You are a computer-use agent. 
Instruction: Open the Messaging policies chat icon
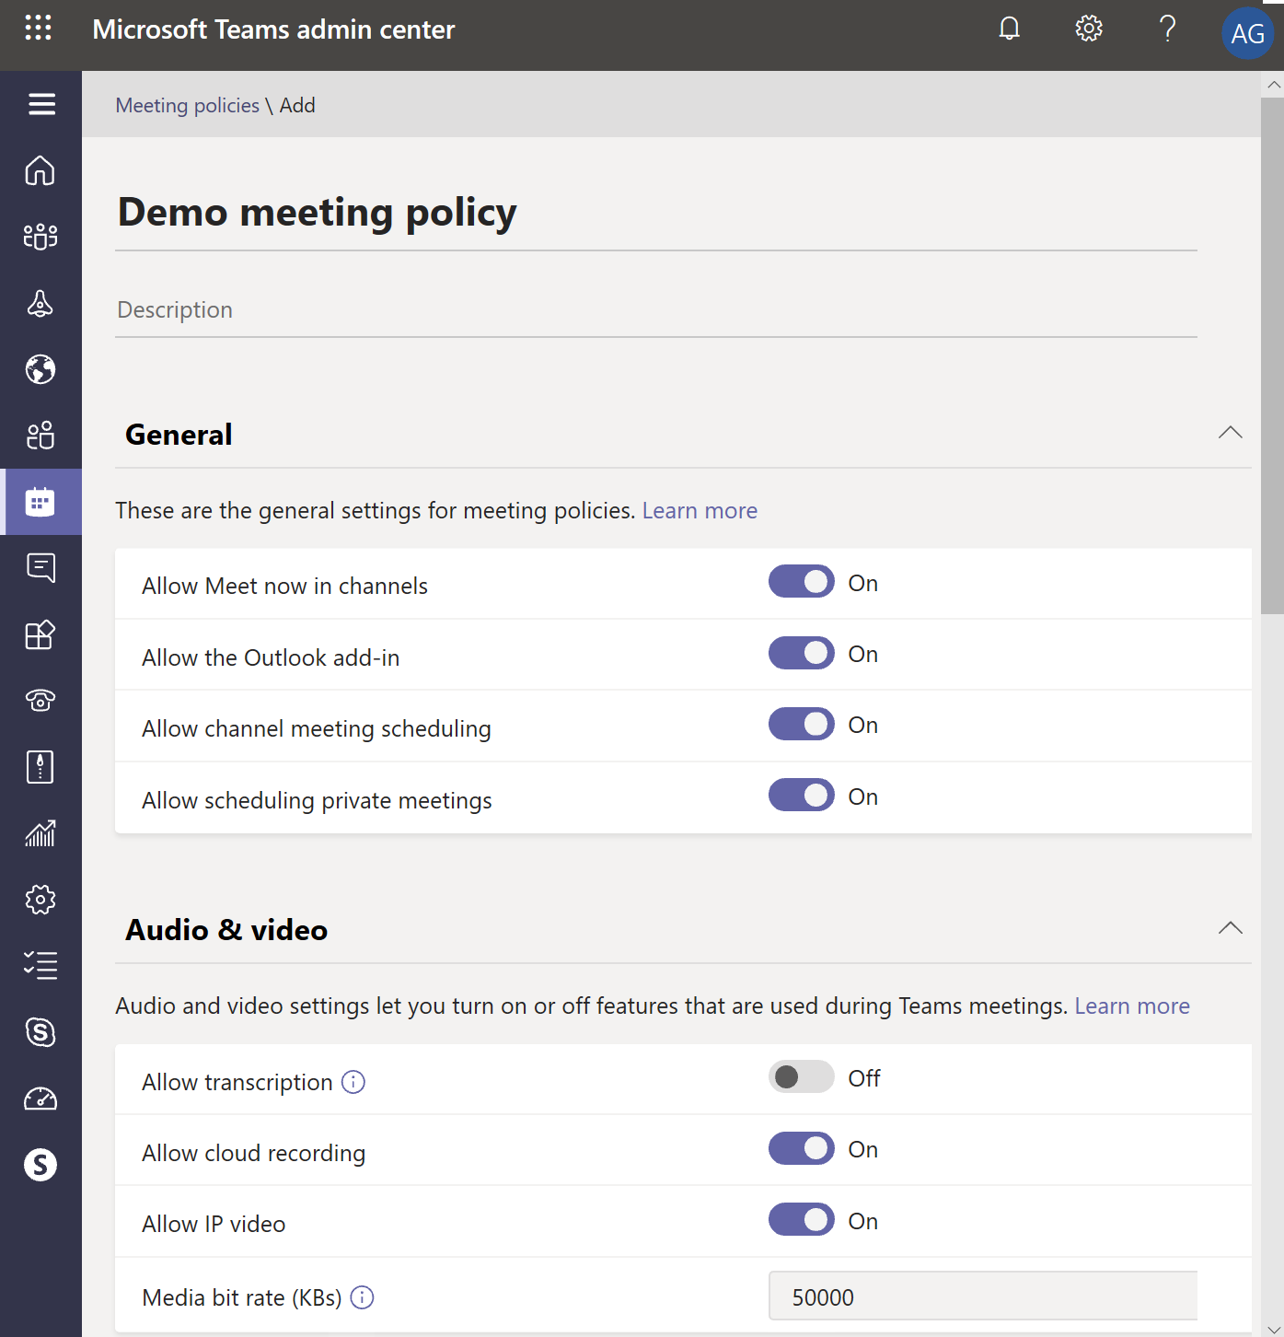(40, 568)
